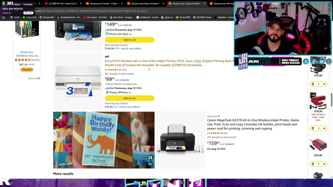View the 196 reviews for HP Envy

pos(124,70)
